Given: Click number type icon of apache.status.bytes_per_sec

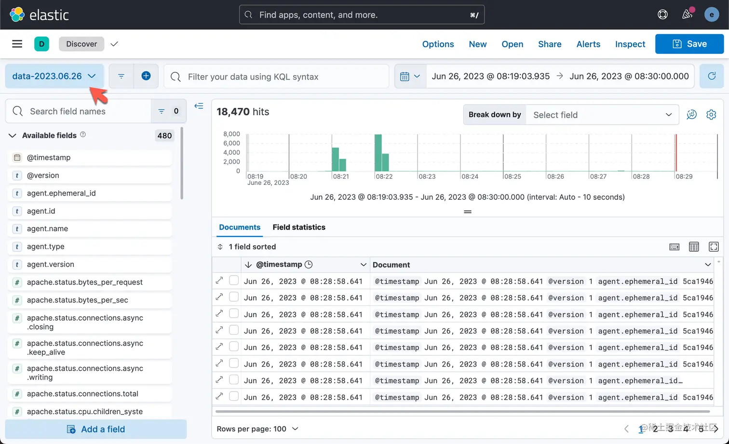Looking at the screenshot, I should tap(17, 300).
